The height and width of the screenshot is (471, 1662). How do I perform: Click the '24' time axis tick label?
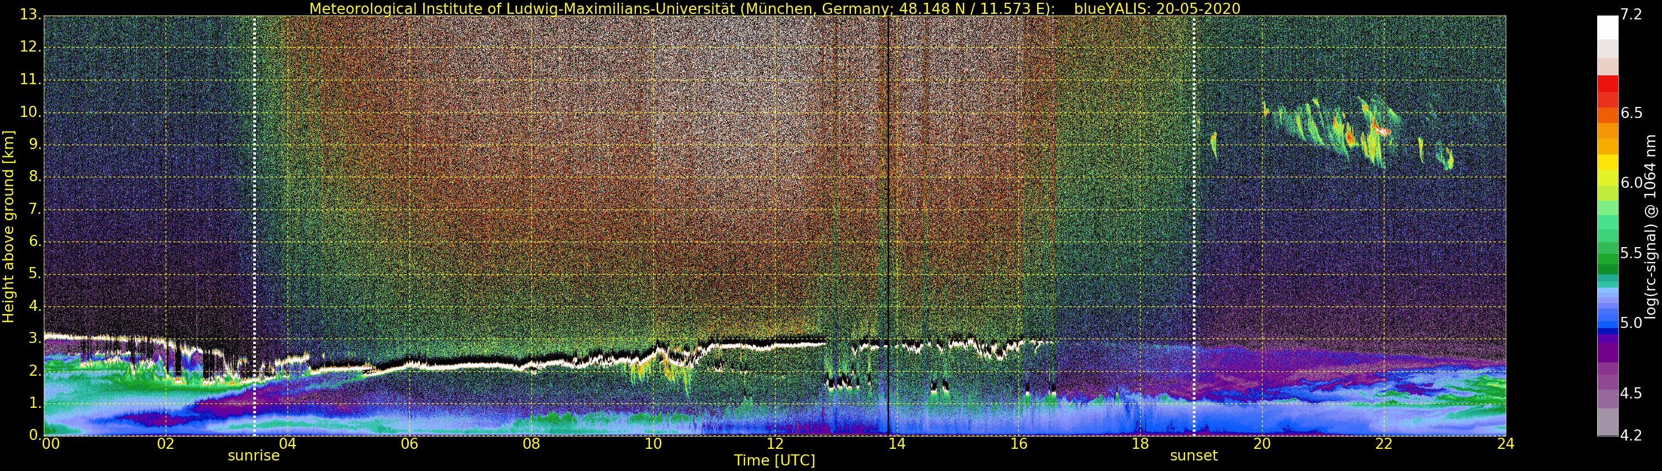(x=1506, y=444)
